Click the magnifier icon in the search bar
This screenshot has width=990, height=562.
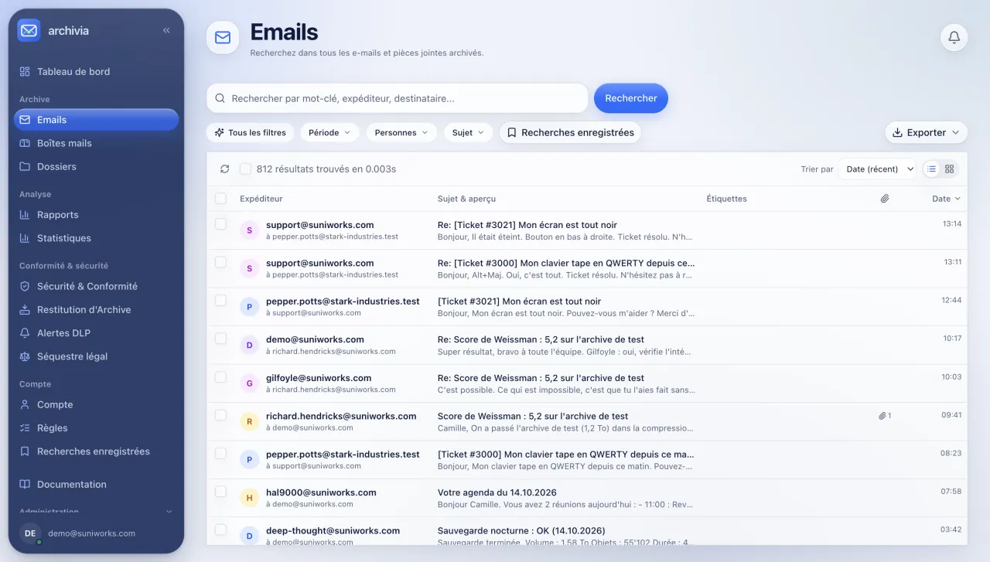(220, 98)
